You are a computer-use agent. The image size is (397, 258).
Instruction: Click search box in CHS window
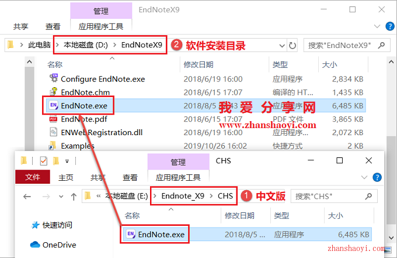(x=334, y=196)
